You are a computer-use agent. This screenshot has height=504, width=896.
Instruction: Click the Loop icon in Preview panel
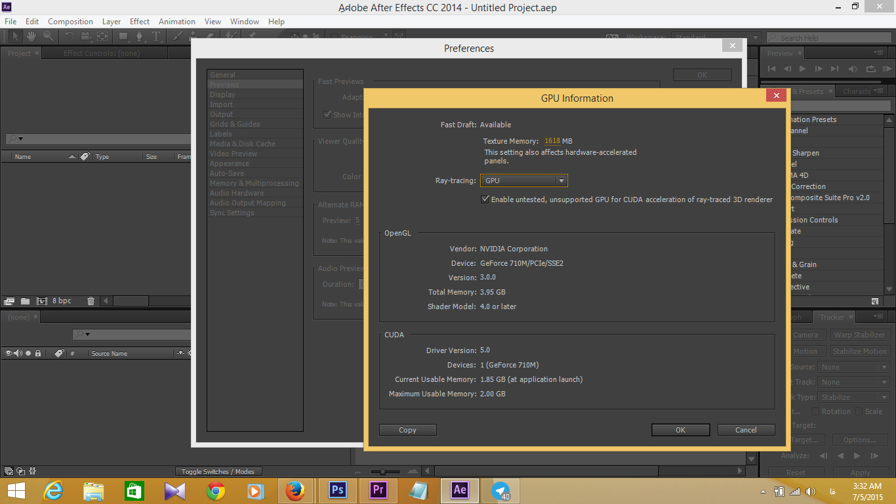870,68
